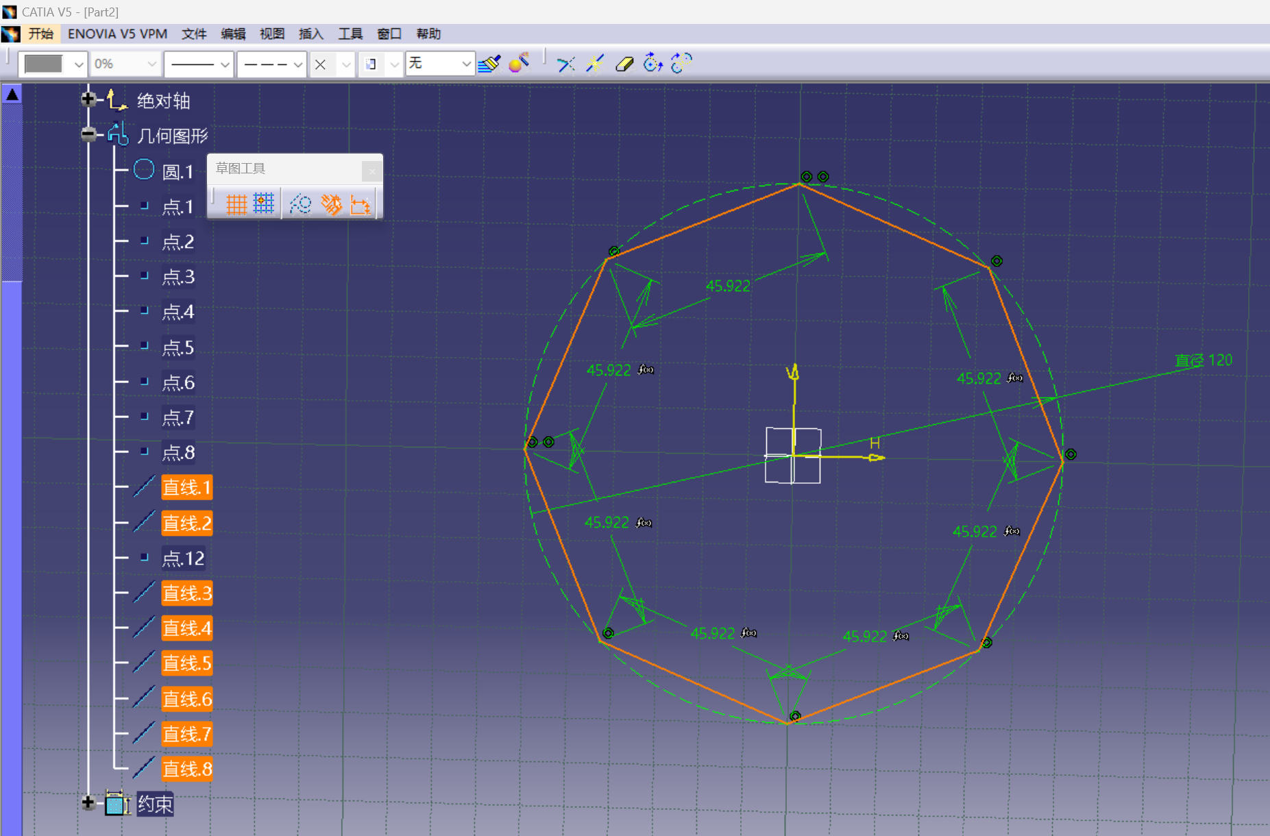Select 点.2 in the tree
1270x836 pixels.
178,241
